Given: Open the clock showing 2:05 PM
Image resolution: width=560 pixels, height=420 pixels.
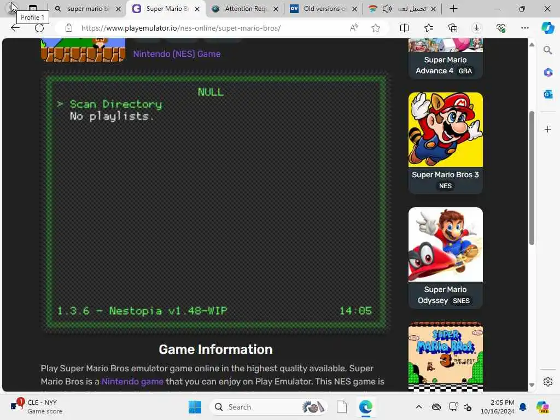Looking at the screenshot, I should 497,407.
